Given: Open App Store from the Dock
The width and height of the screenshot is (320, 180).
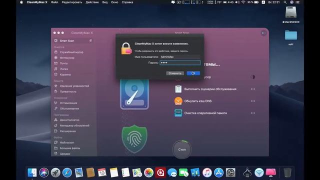Looking at the screenshot, I should pos(219,172).
